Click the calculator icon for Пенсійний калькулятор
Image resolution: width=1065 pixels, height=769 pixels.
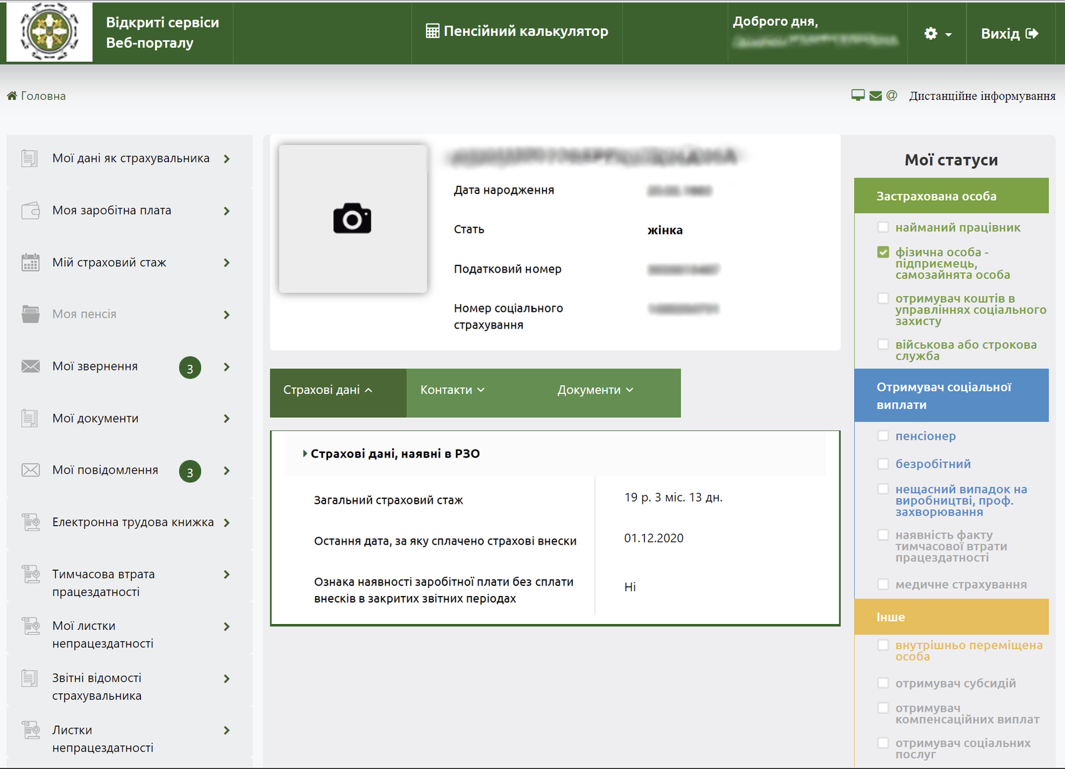[432, 31]
